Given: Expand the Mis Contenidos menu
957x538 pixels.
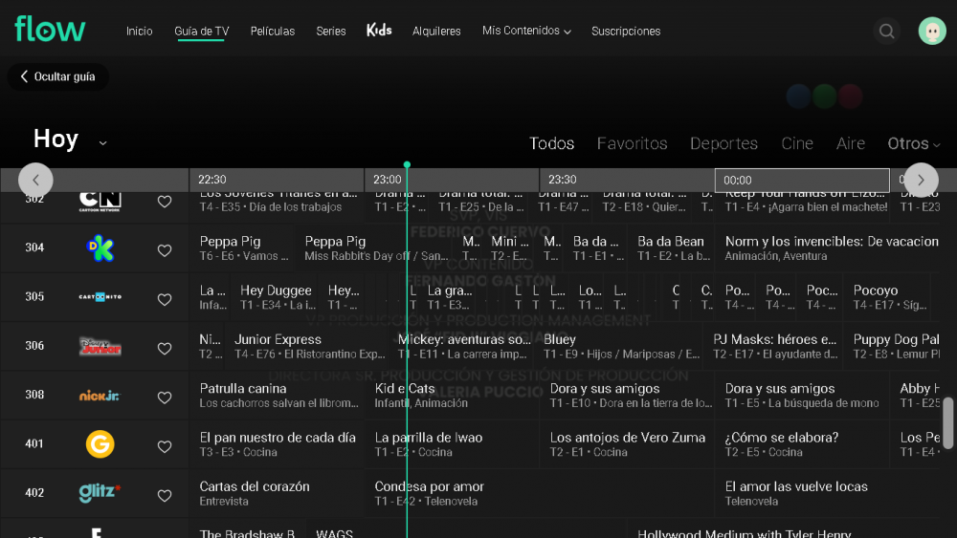Looking at the screenshot, I should [x=526, y=31].
